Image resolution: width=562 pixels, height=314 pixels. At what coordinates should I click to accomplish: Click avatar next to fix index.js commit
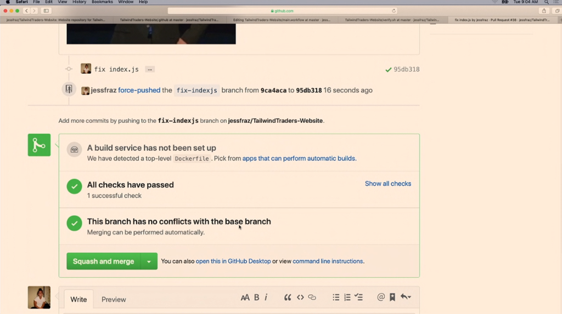tap(86, 68)
